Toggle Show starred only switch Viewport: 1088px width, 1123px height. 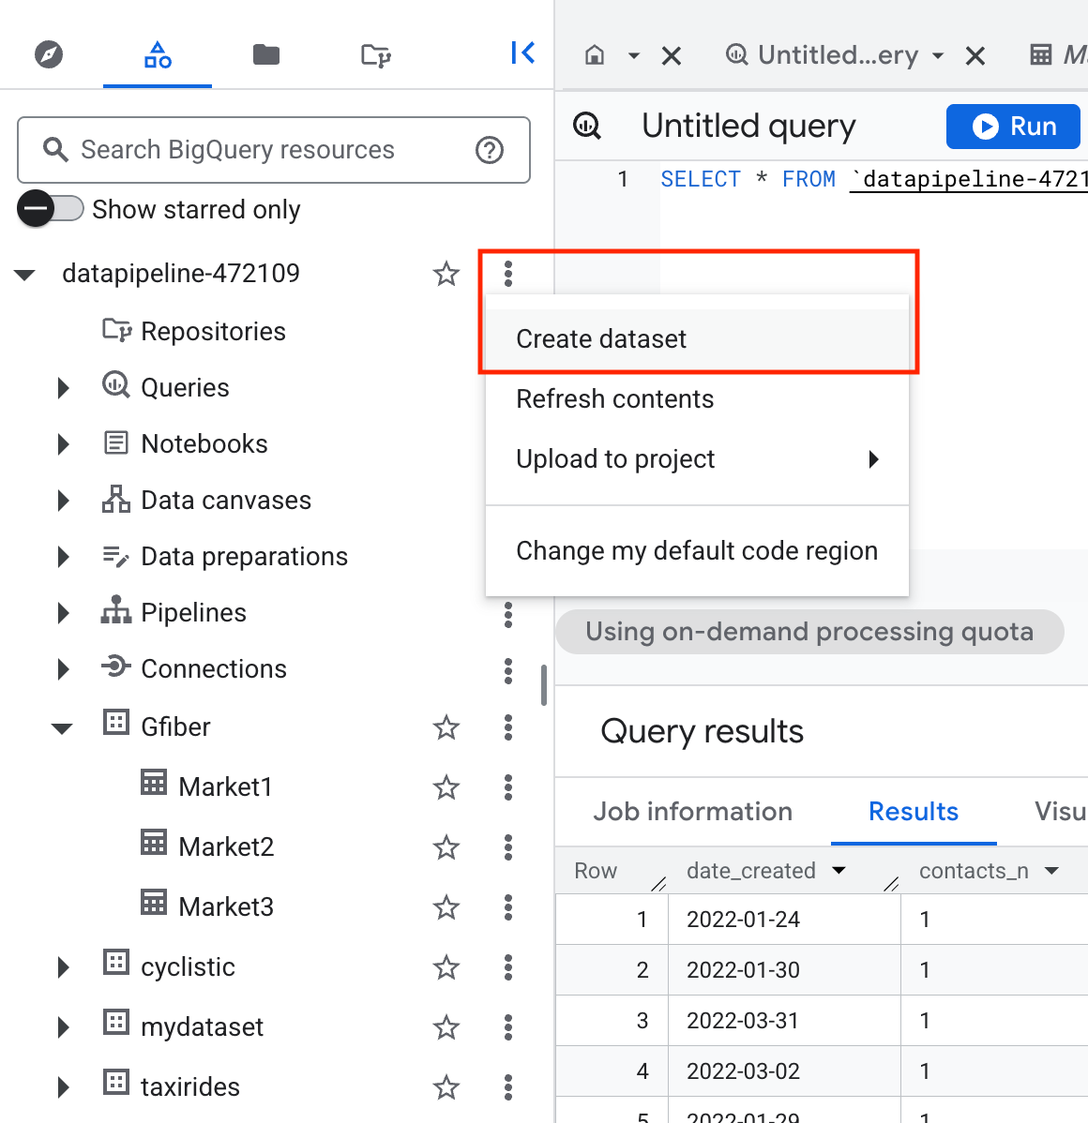coord(51,209)
